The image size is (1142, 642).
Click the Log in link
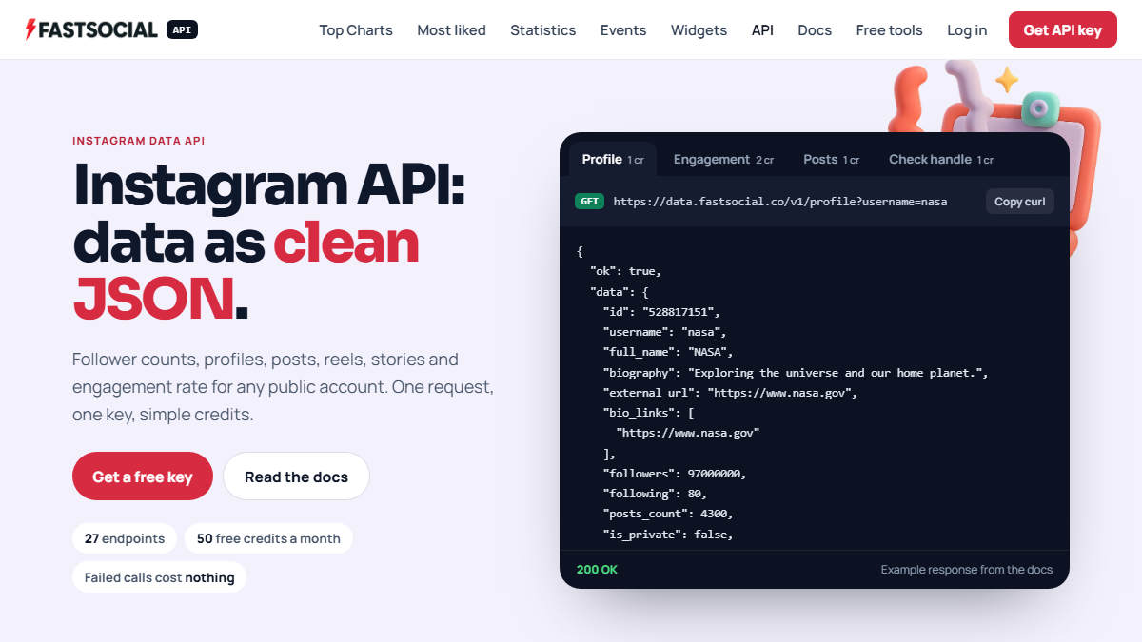967,30
